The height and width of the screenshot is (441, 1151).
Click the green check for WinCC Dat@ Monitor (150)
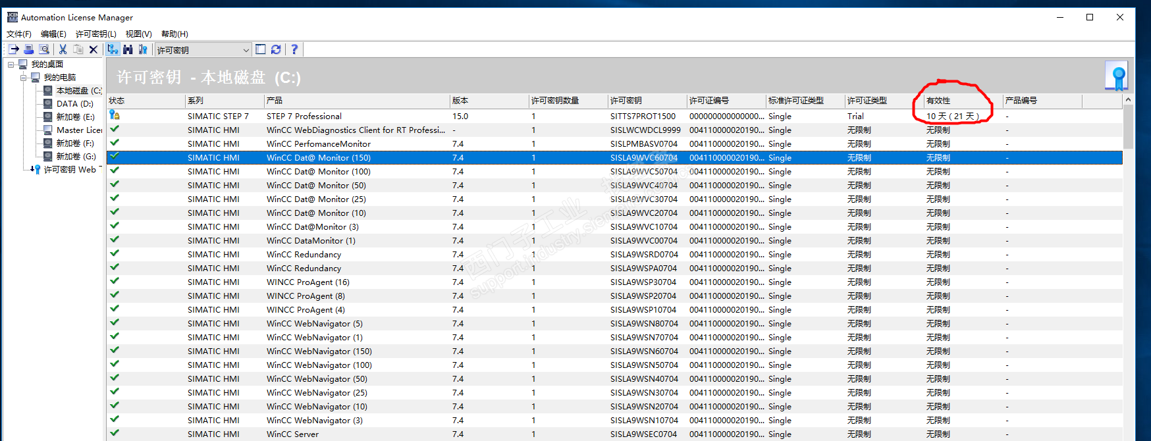[115, 157]
